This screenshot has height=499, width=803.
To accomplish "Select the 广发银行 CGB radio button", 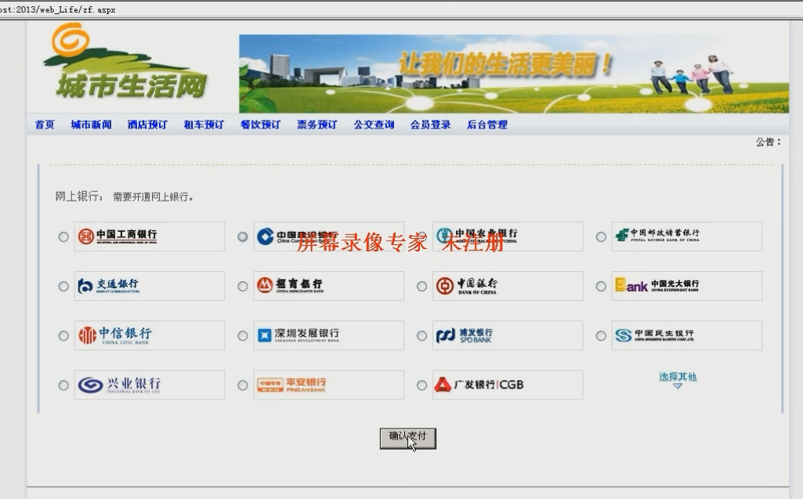I will [x=422, y=385].
